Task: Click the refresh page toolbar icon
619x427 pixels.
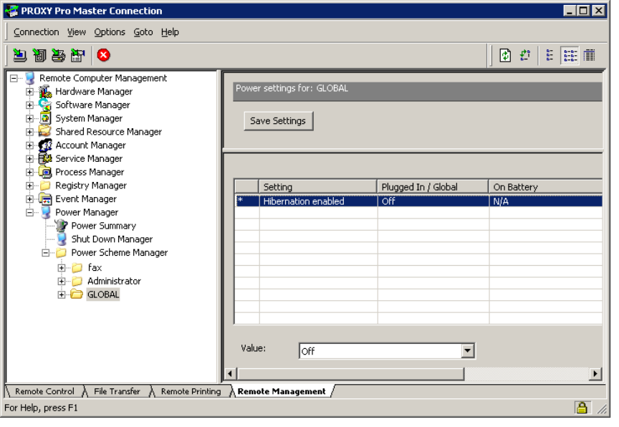Action: pyautogui.click(x=505, y=55)
